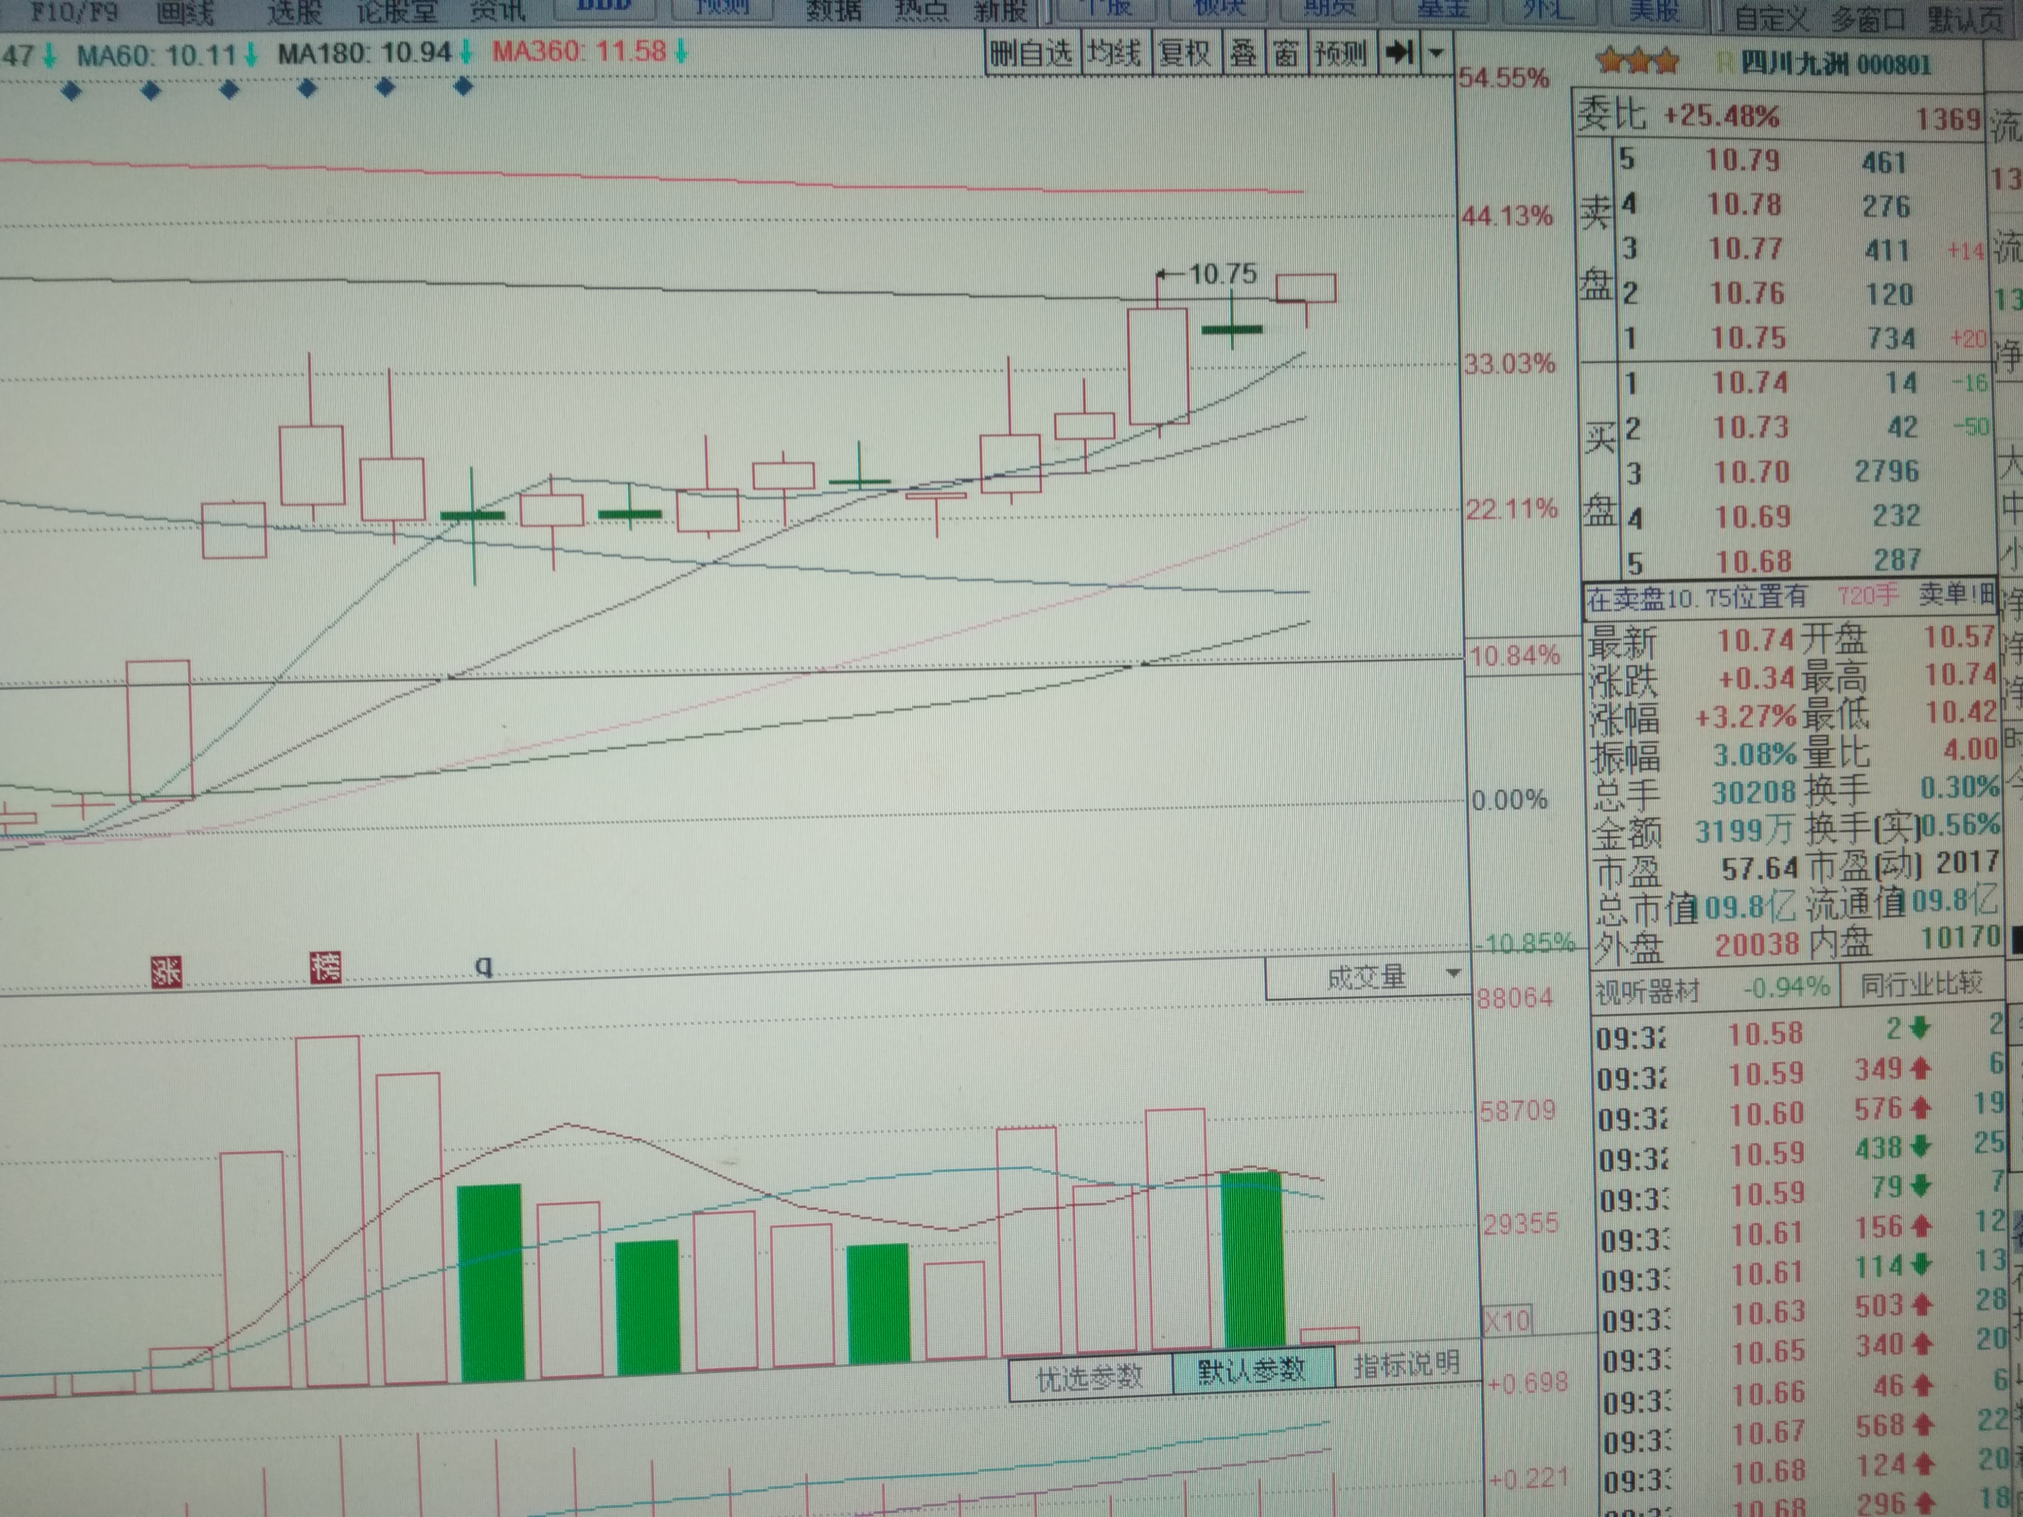Select buy level 5 price 10.68
Image resolution: width=2023 pixels, height=1517 pixels.
click(x=1753, y=561)
